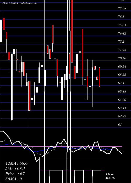Viewport: 131px width, 183px height.
Task: Click the 71.98 price axis label
Action: tap(122, 50)
